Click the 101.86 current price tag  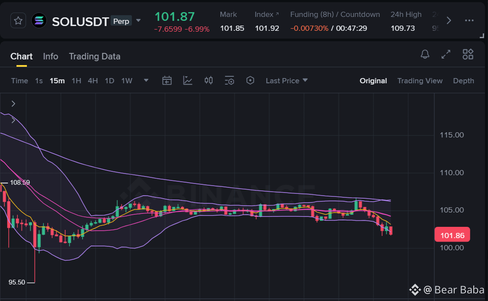[452, 235]
